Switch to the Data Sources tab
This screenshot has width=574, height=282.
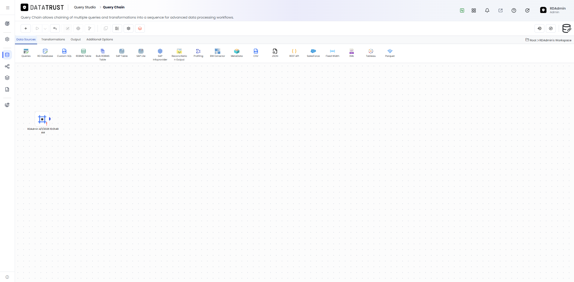[x=26, y=39]
